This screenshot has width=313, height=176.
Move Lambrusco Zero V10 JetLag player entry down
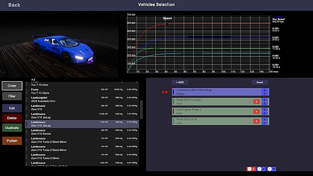[265, 94]
